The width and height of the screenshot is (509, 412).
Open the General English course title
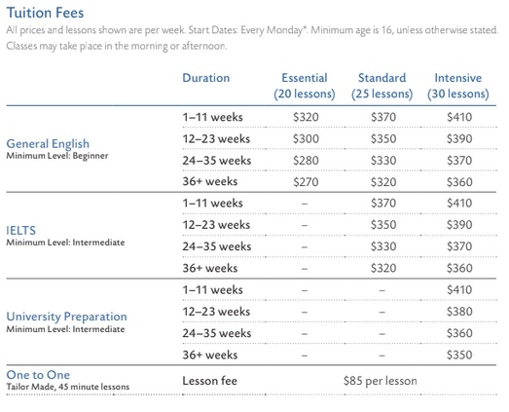click(x=48, y=143)
